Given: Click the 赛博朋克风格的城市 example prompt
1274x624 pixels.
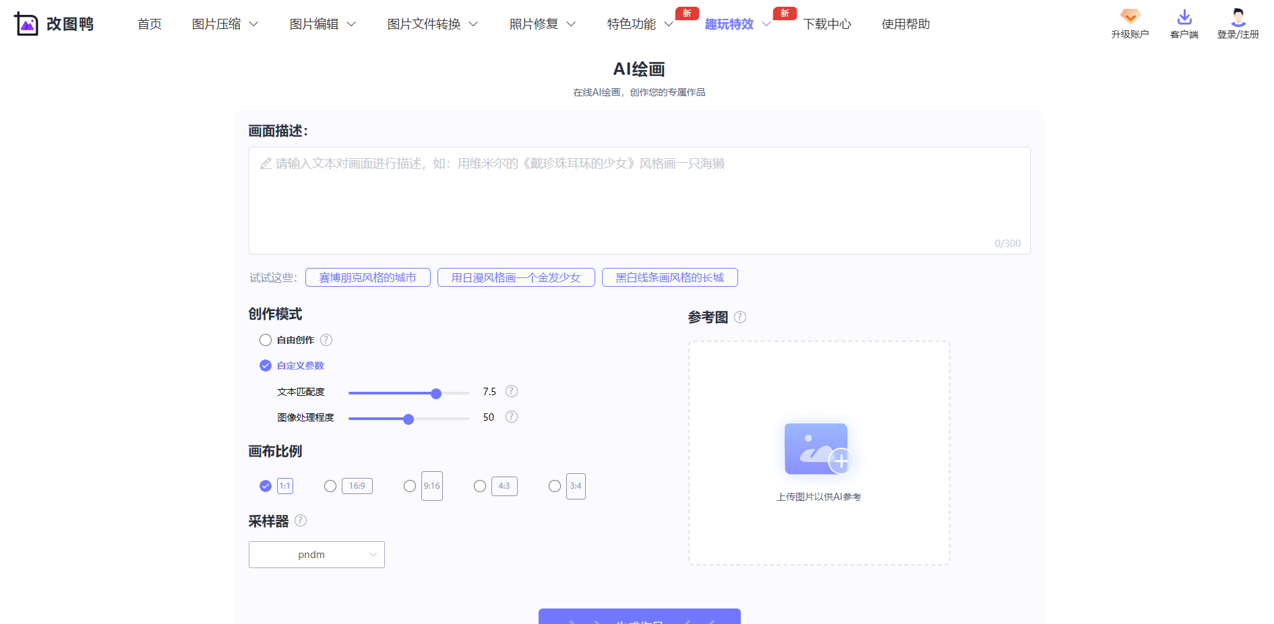Looking at the screenshot, I should [367, 277].
